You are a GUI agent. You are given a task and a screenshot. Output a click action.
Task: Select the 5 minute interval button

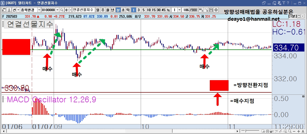click(x=144, y=10)
